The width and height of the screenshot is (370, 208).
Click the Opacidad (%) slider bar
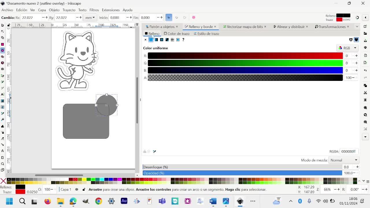click(242, 173)
